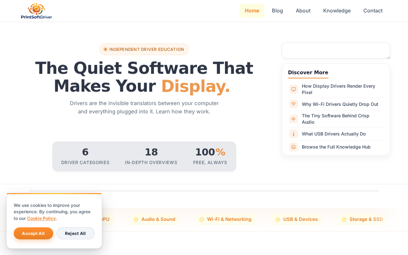Image resolution: width=408 pixels, height=255 pixels.
Task: Click the check icon on Wi-Fi & Networking chip
Action: click(x=202, y=220)
